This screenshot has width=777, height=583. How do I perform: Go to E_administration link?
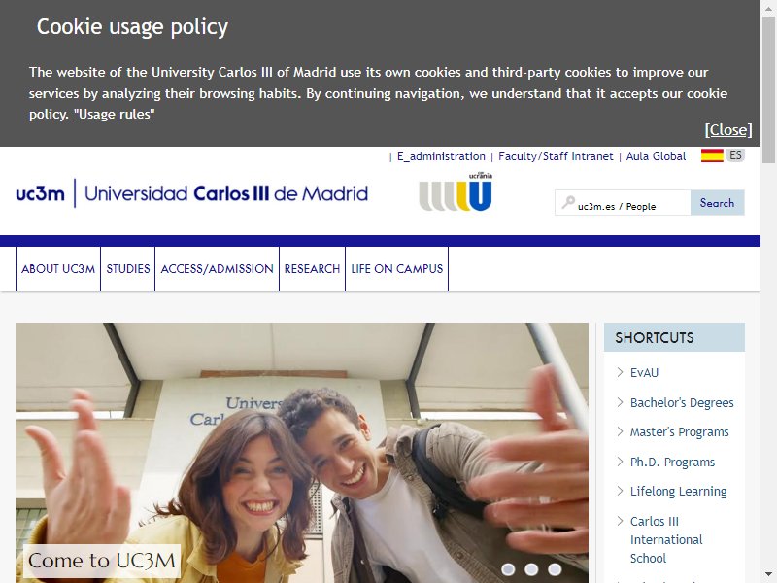tap(441, 156)
